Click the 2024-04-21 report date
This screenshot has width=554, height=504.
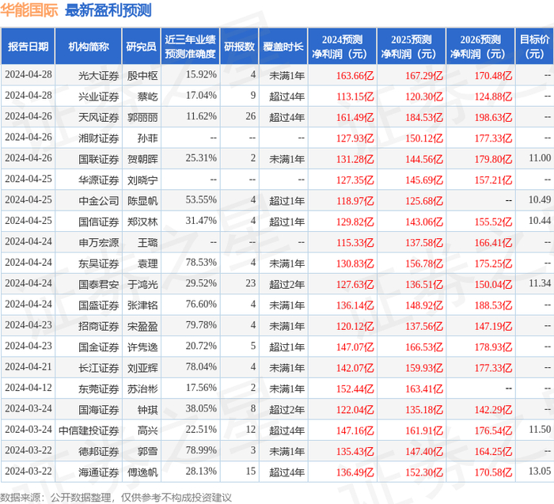pyautogui.click(x=28, y=366)
